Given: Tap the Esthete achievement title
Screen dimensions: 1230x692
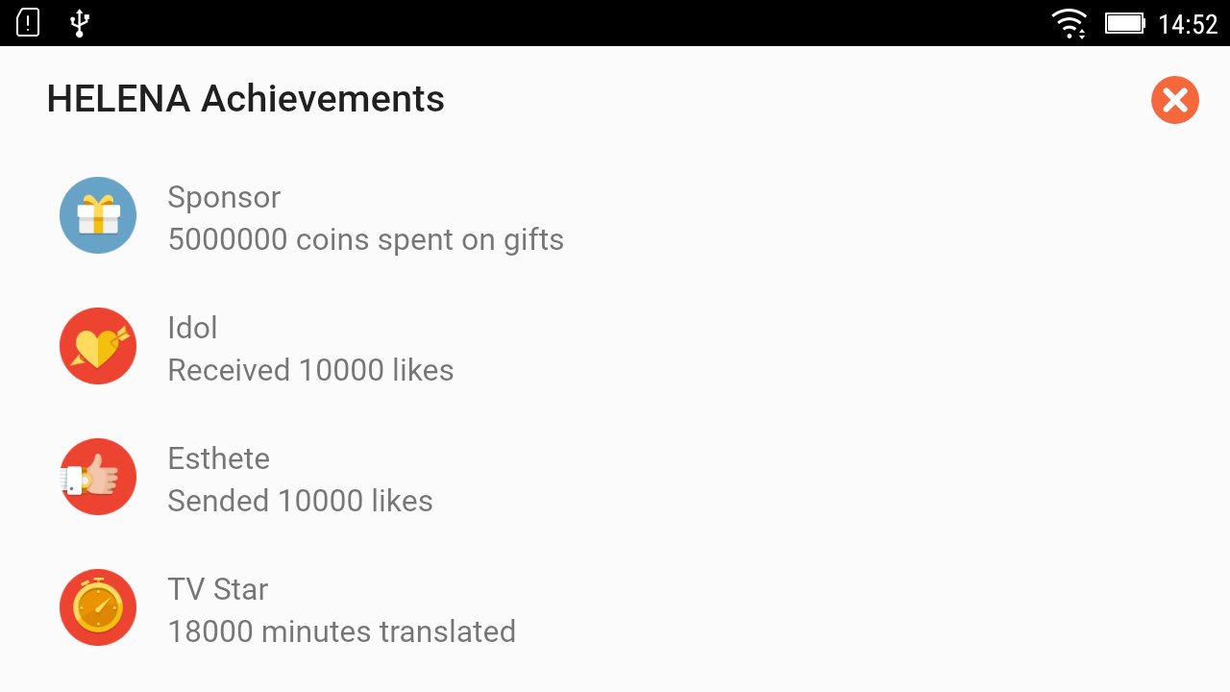Looking at the screenshot, I should coord(218,458).
